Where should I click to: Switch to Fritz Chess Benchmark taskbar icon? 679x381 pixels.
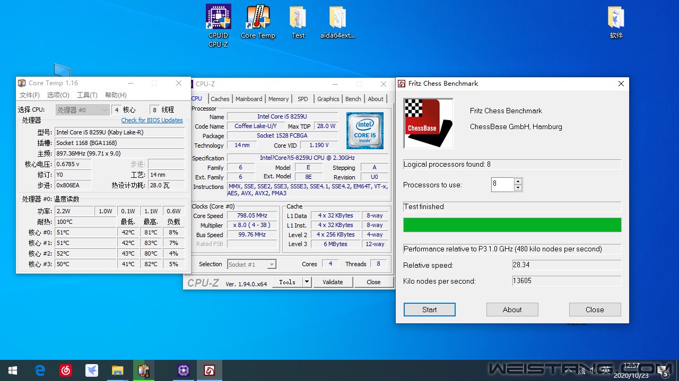tap(210, 370)
